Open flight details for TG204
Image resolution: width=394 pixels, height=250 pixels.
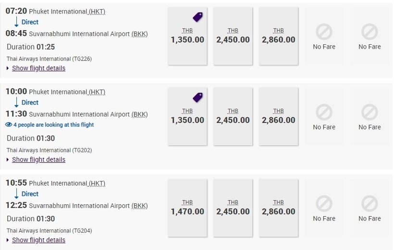coord(38,240)
